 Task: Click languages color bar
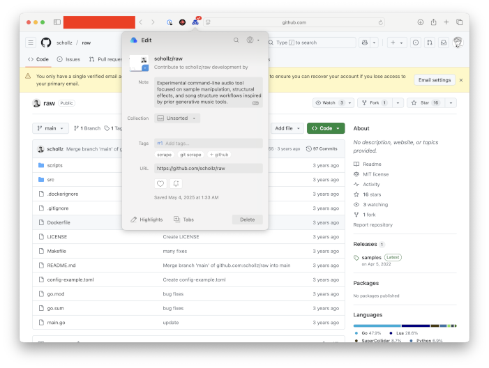(x=405, y=326)
